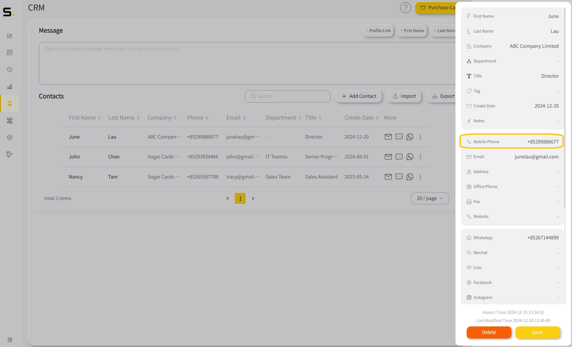Click the contact panel vertical scrollbar
The image size is (572, 347).
pos(565,108)
